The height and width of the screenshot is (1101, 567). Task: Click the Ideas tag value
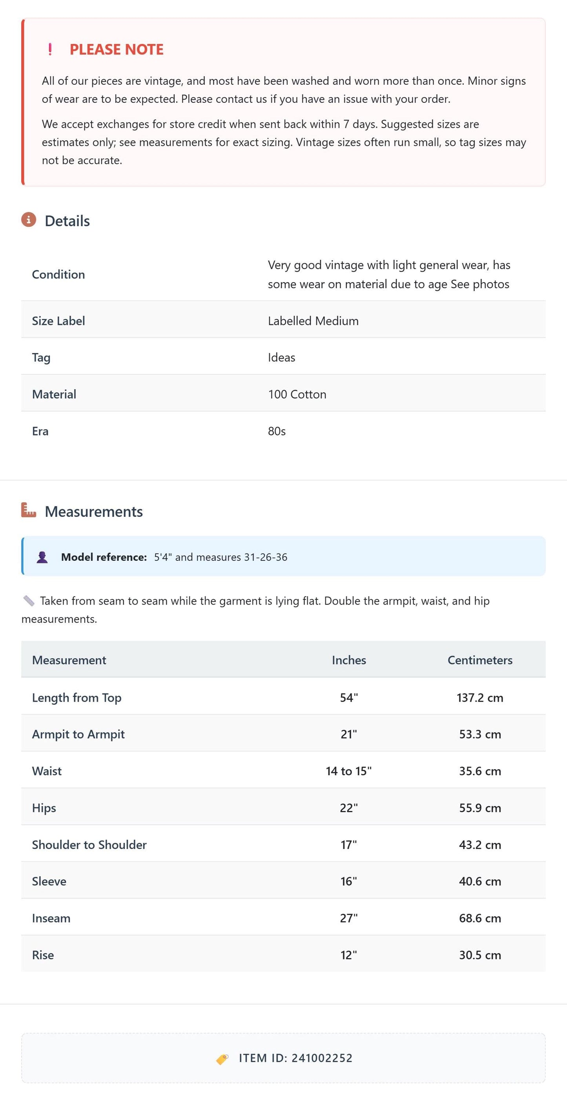pos(282,358)
